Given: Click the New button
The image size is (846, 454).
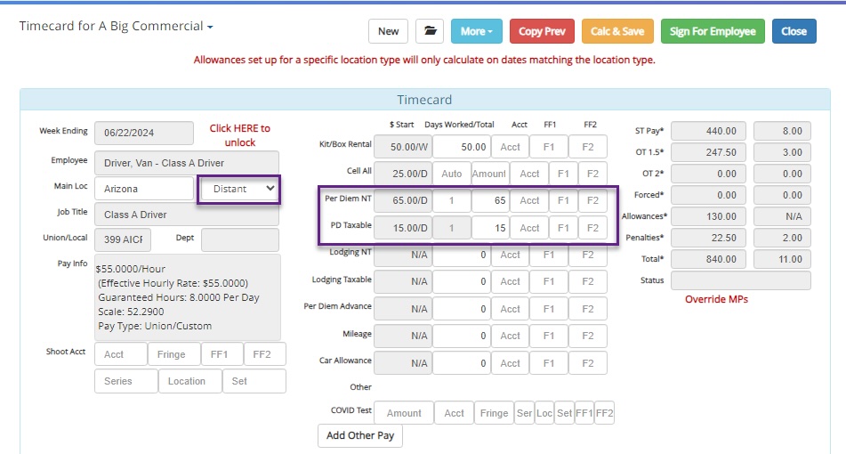Looking at the screenshot, I should (x=388, y=31).
